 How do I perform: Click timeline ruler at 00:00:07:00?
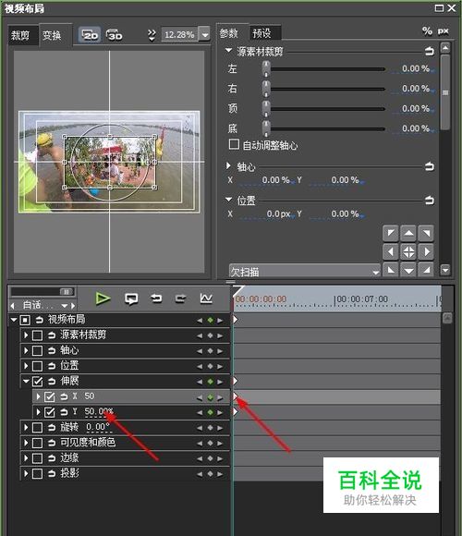(361, 299)
